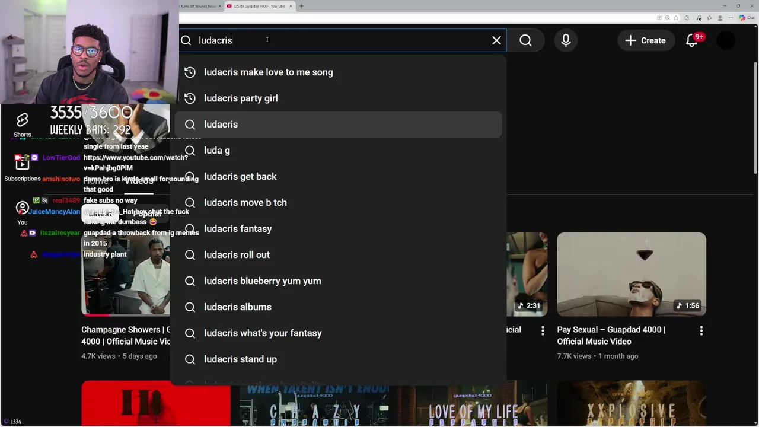Click search icon beside 'ludacris albums'

pos(190,307)
